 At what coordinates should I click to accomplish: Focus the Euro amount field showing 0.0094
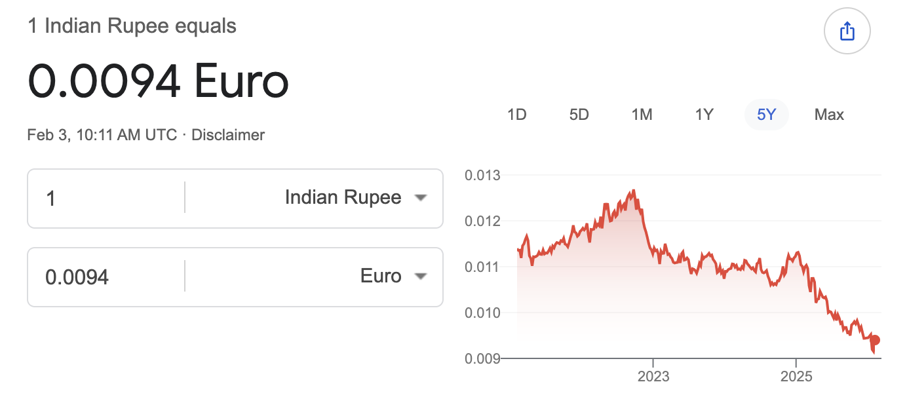click(105, 277)
